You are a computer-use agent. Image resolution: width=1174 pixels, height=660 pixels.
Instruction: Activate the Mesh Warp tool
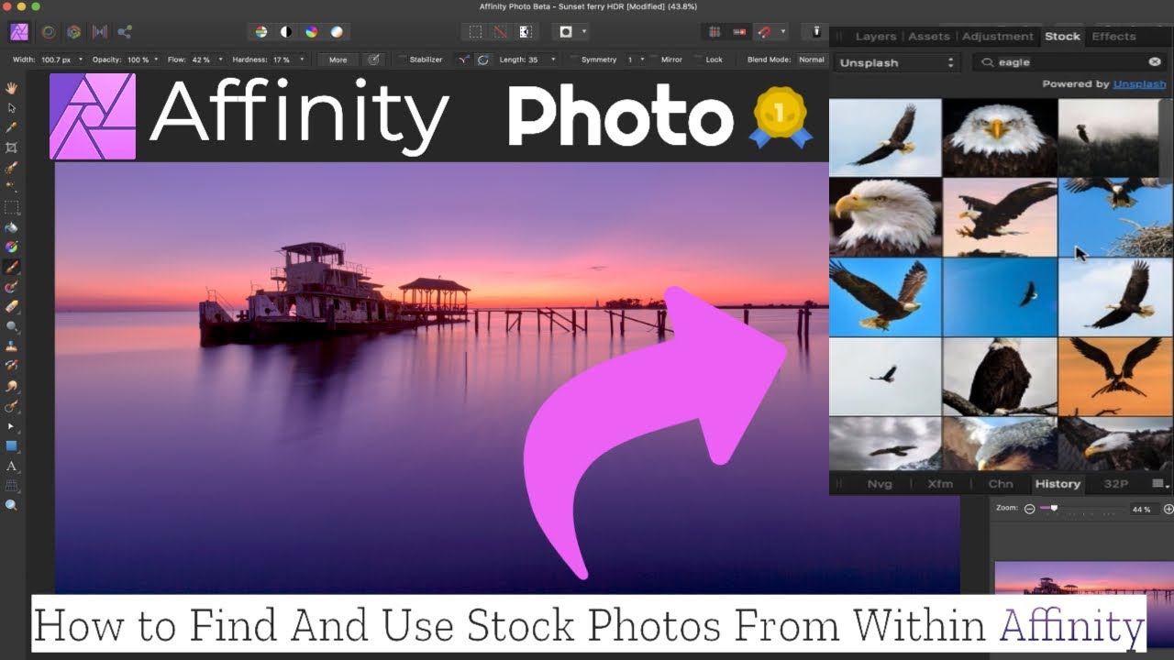(12, 485)
